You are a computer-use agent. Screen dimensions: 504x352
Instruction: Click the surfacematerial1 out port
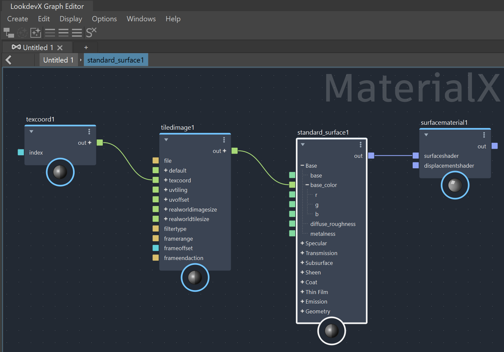pyautogui.click(x=495, y=146)
